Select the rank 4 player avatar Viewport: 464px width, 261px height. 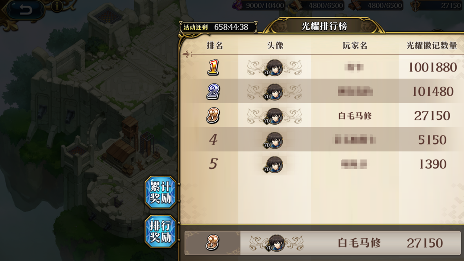pyautogui.click(x=273, y=140)
